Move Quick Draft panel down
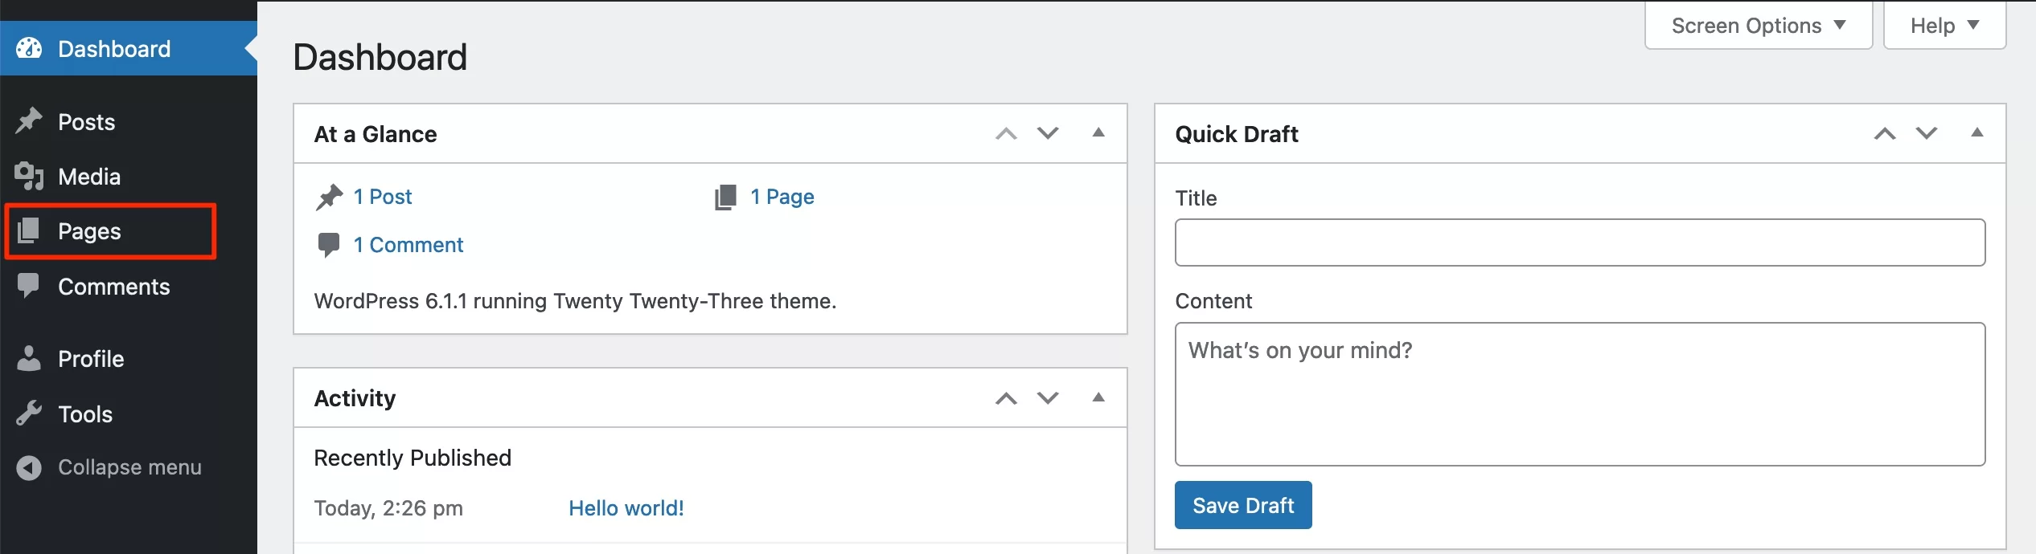2036x554 pixels. 1927,133
